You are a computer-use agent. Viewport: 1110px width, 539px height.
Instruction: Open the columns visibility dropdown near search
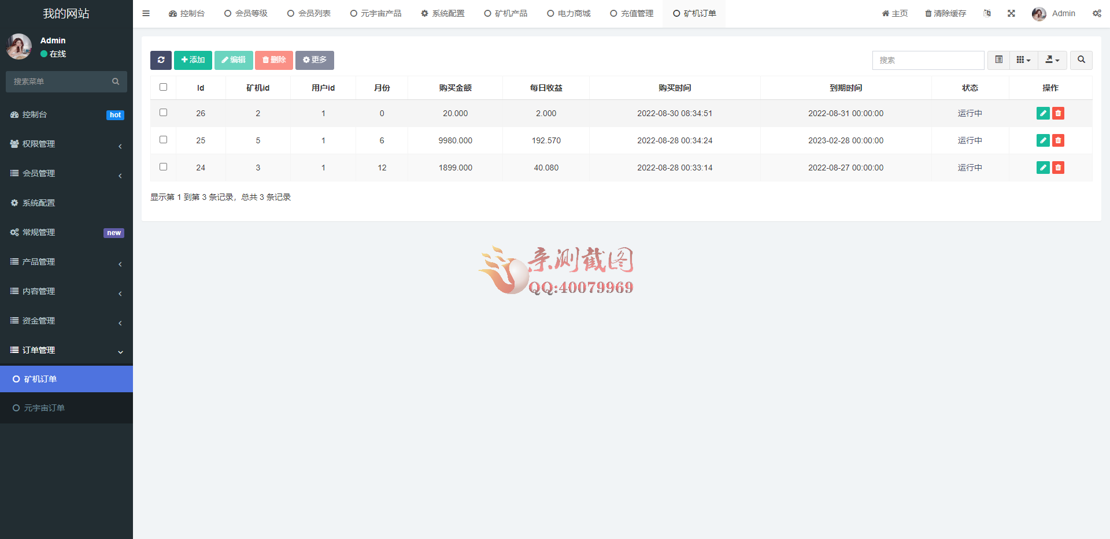[x=1023, y=60]
